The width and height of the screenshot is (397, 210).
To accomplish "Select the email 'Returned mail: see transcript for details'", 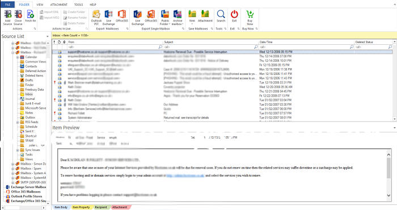I will 222,117.
